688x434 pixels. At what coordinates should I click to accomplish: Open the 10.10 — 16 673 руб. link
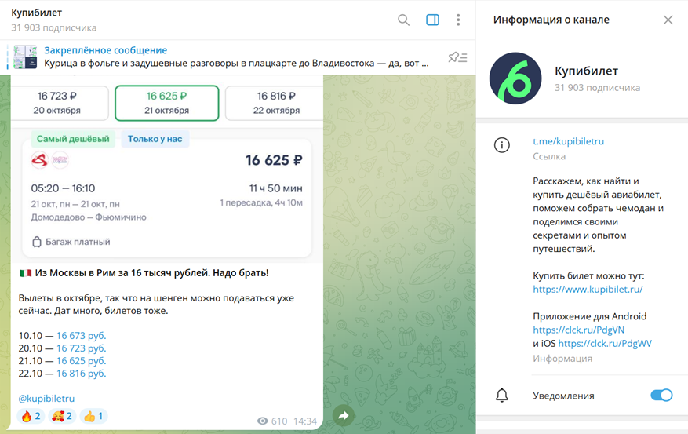(x=81, y=336)
